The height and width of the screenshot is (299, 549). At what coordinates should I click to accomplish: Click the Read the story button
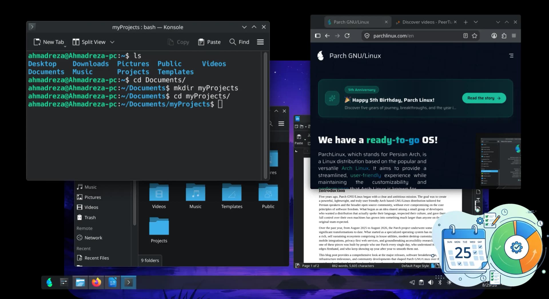(484, 98)
